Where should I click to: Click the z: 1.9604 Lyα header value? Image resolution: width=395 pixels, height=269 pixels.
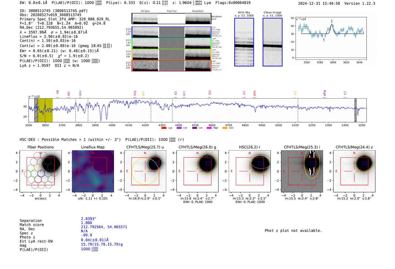192,3
